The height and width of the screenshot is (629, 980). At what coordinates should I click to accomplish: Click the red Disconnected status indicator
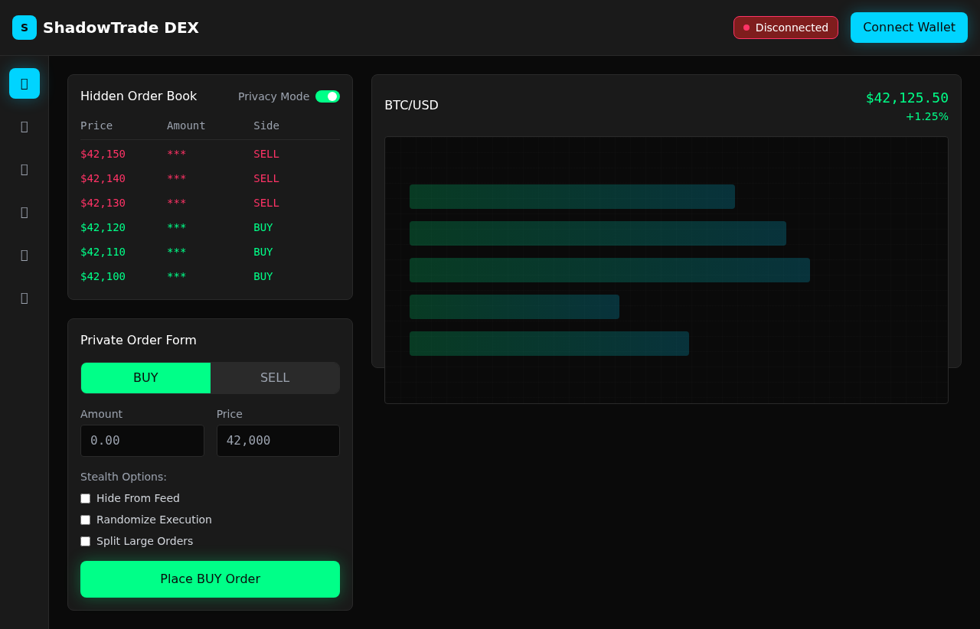(x=786, y=27)
